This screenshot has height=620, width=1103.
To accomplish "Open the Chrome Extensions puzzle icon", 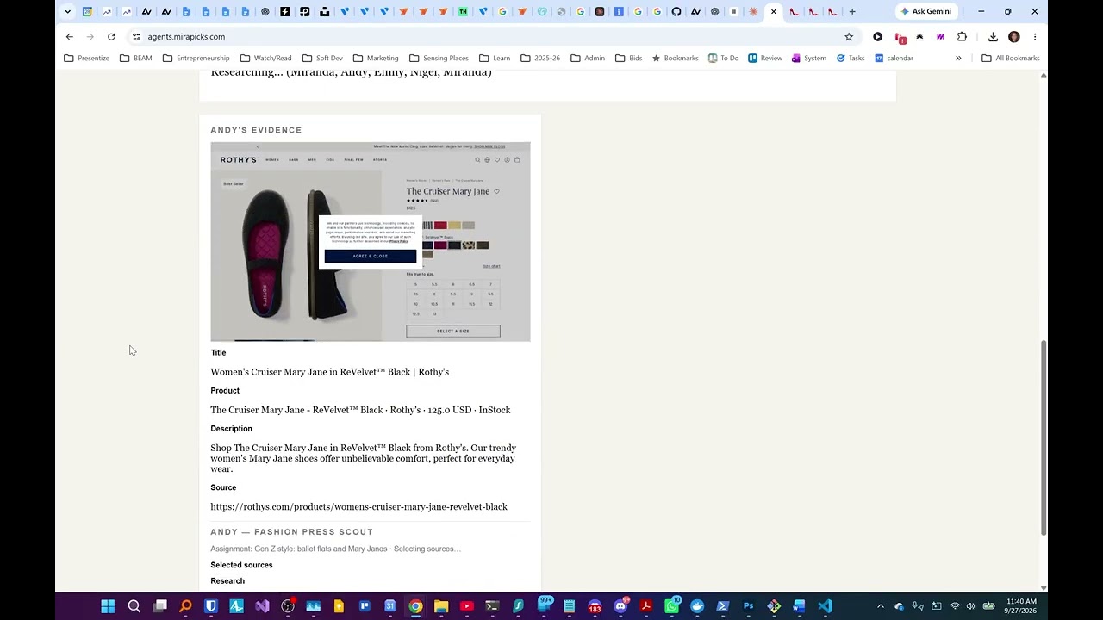I will pyautogui.click(x=963, y=37).
